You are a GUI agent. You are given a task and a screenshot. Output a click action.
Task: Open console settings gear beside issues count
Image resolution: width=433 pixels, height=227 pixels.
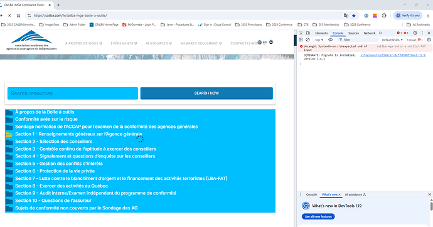pos(429,40)
